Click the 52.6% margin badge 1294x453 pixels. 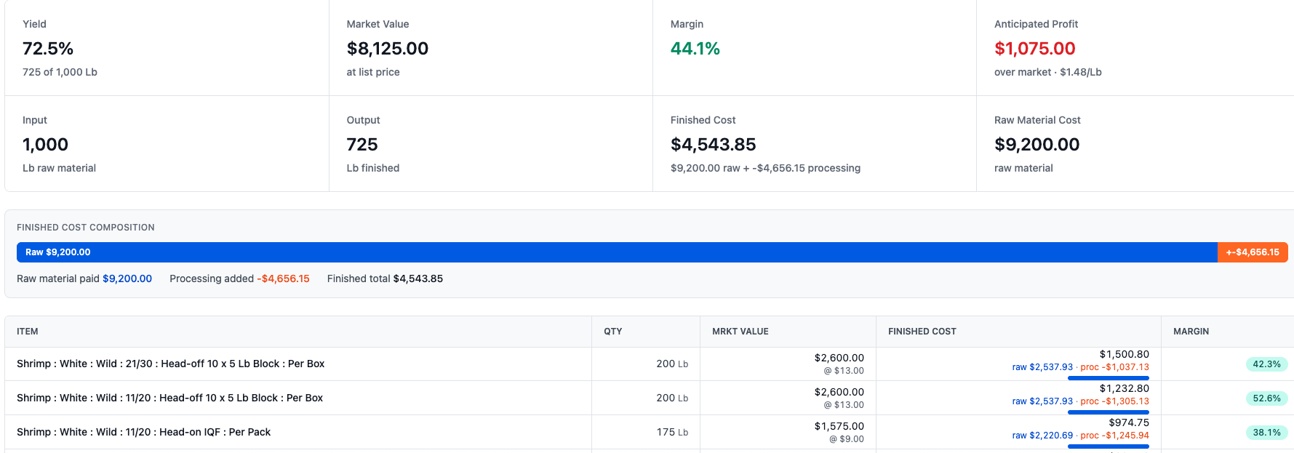[1266, 398]
